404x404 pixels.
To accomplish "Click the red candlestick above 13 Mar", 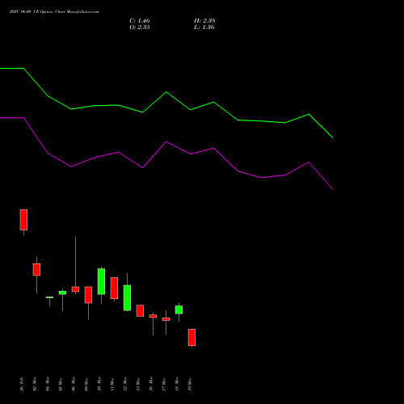I will click(140, 310).
